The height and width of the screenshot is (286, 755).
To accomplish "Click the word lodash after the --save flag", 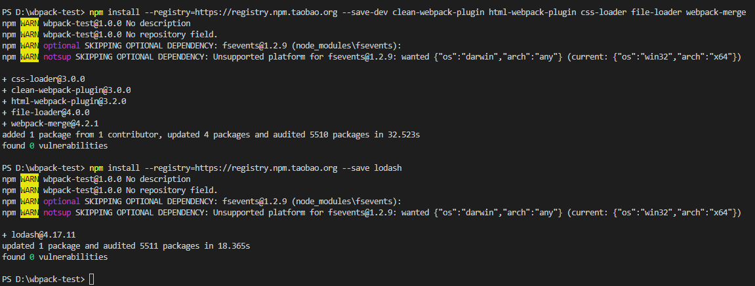I will (388, 168).
